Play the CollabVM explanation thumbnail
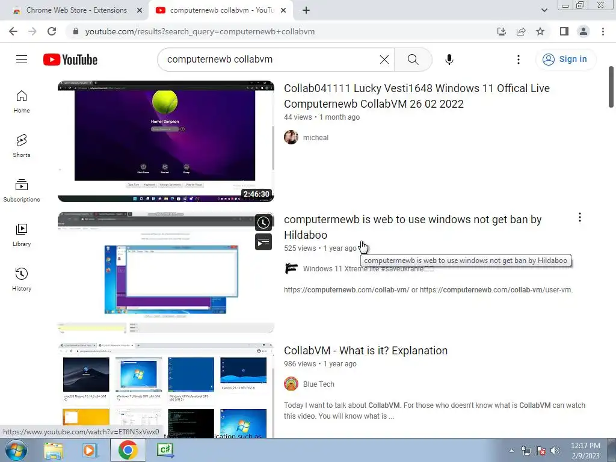 tap(166, 390)
